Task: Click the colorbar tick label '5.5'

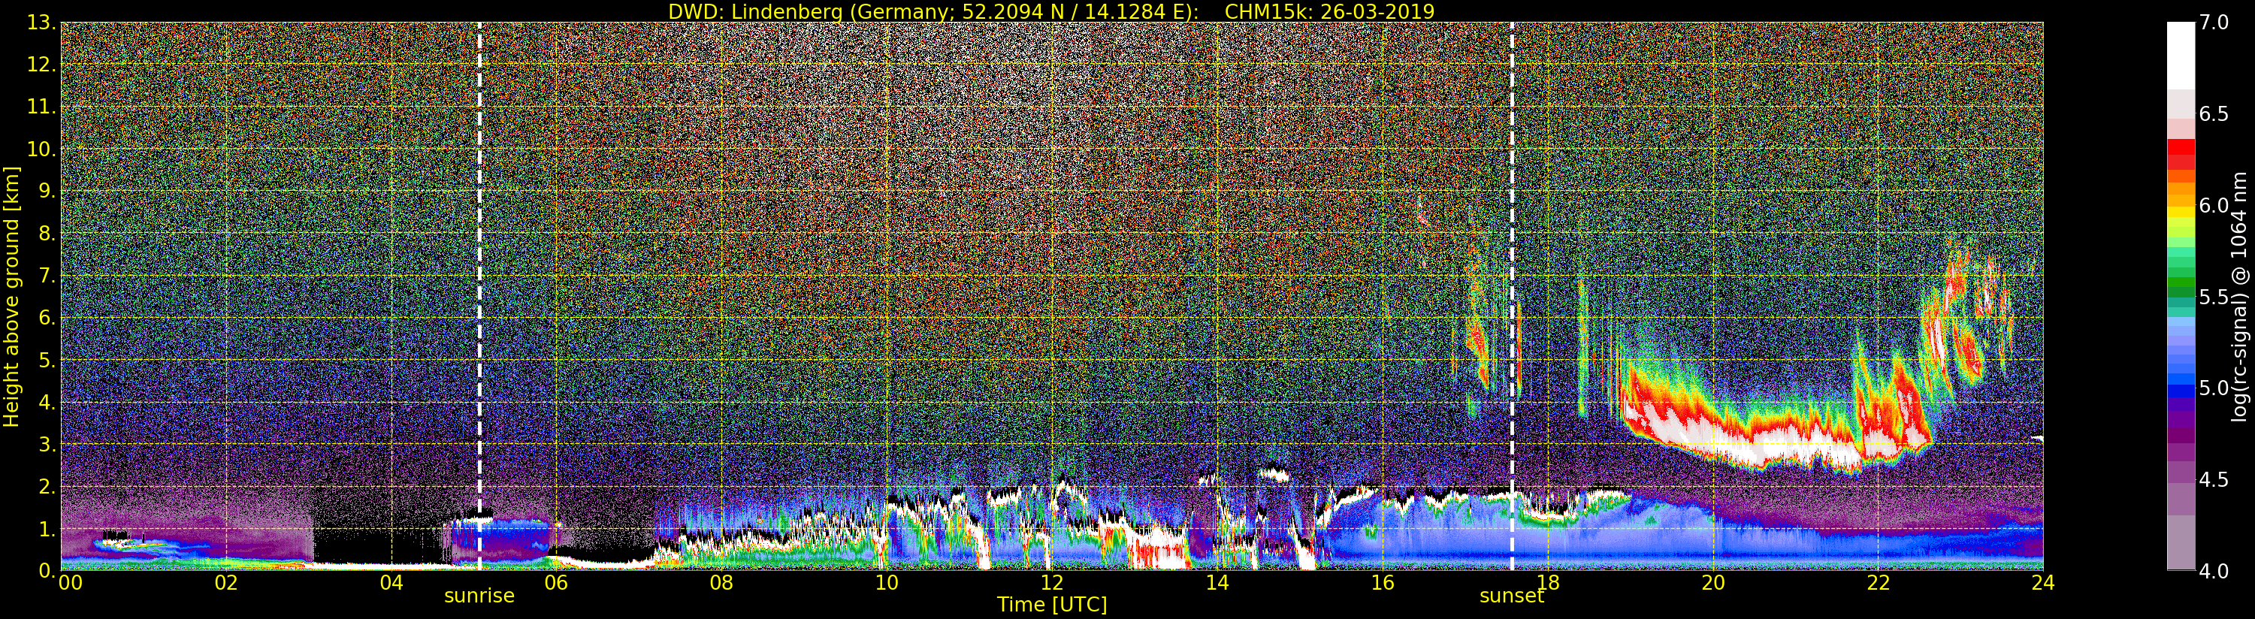Action: coord(2213,297)
